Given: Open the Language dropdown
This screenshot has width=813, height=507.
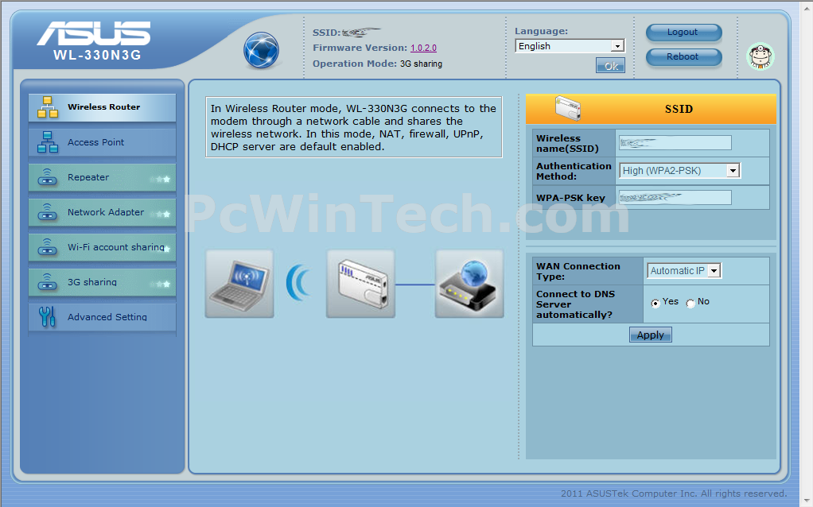Looking at the screenshot, I should [570, 46].
